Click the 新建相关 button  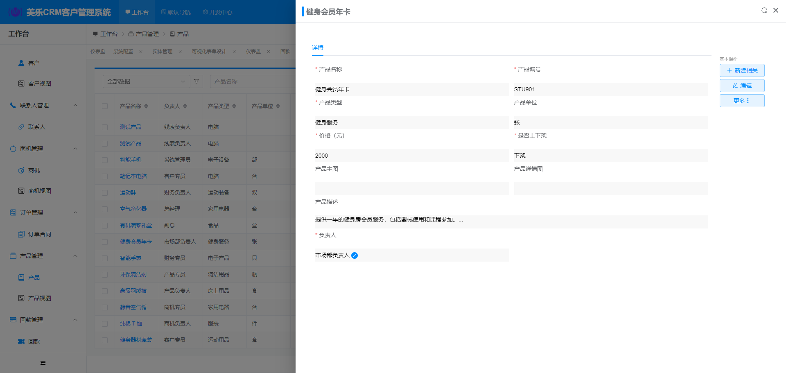(742, 70)
